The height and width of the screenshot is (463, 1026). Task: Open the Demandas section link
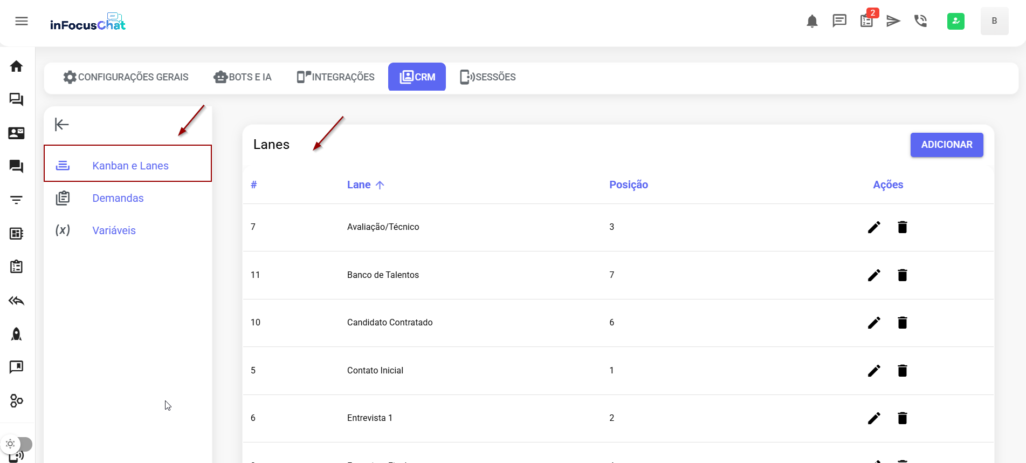point(118,198)
